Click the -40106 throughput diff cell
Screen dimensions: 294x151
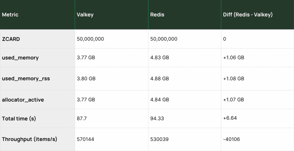click(x=231, y=139)
